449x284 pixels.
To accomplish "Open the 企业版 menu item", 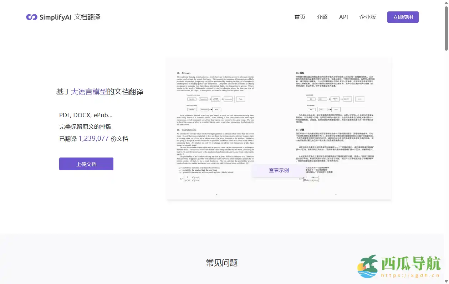I will [x=367, y=17].
